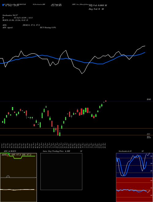This screenshot has height=202, width=153.
Task: Click the 'Stochastics: 96.97' reading
Action: [10, 15]
